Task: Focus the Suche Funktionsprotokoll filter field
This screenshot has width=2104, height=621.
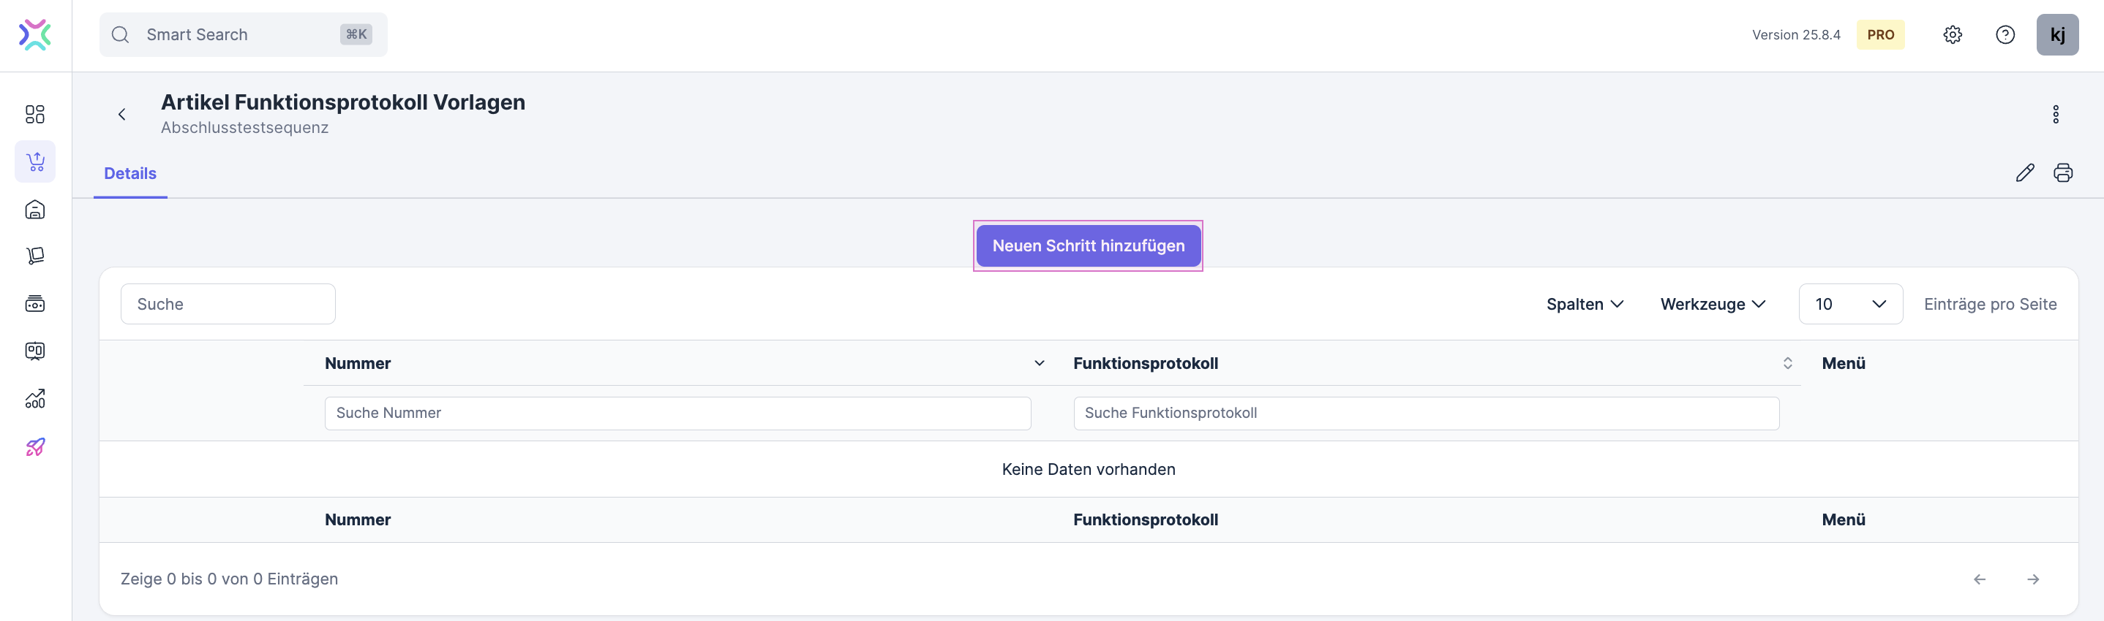Action: click(1425, 413)
